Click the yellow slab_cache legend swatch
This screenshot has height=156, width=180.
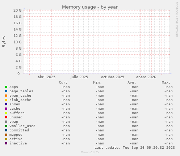click(x=6, y=100)
